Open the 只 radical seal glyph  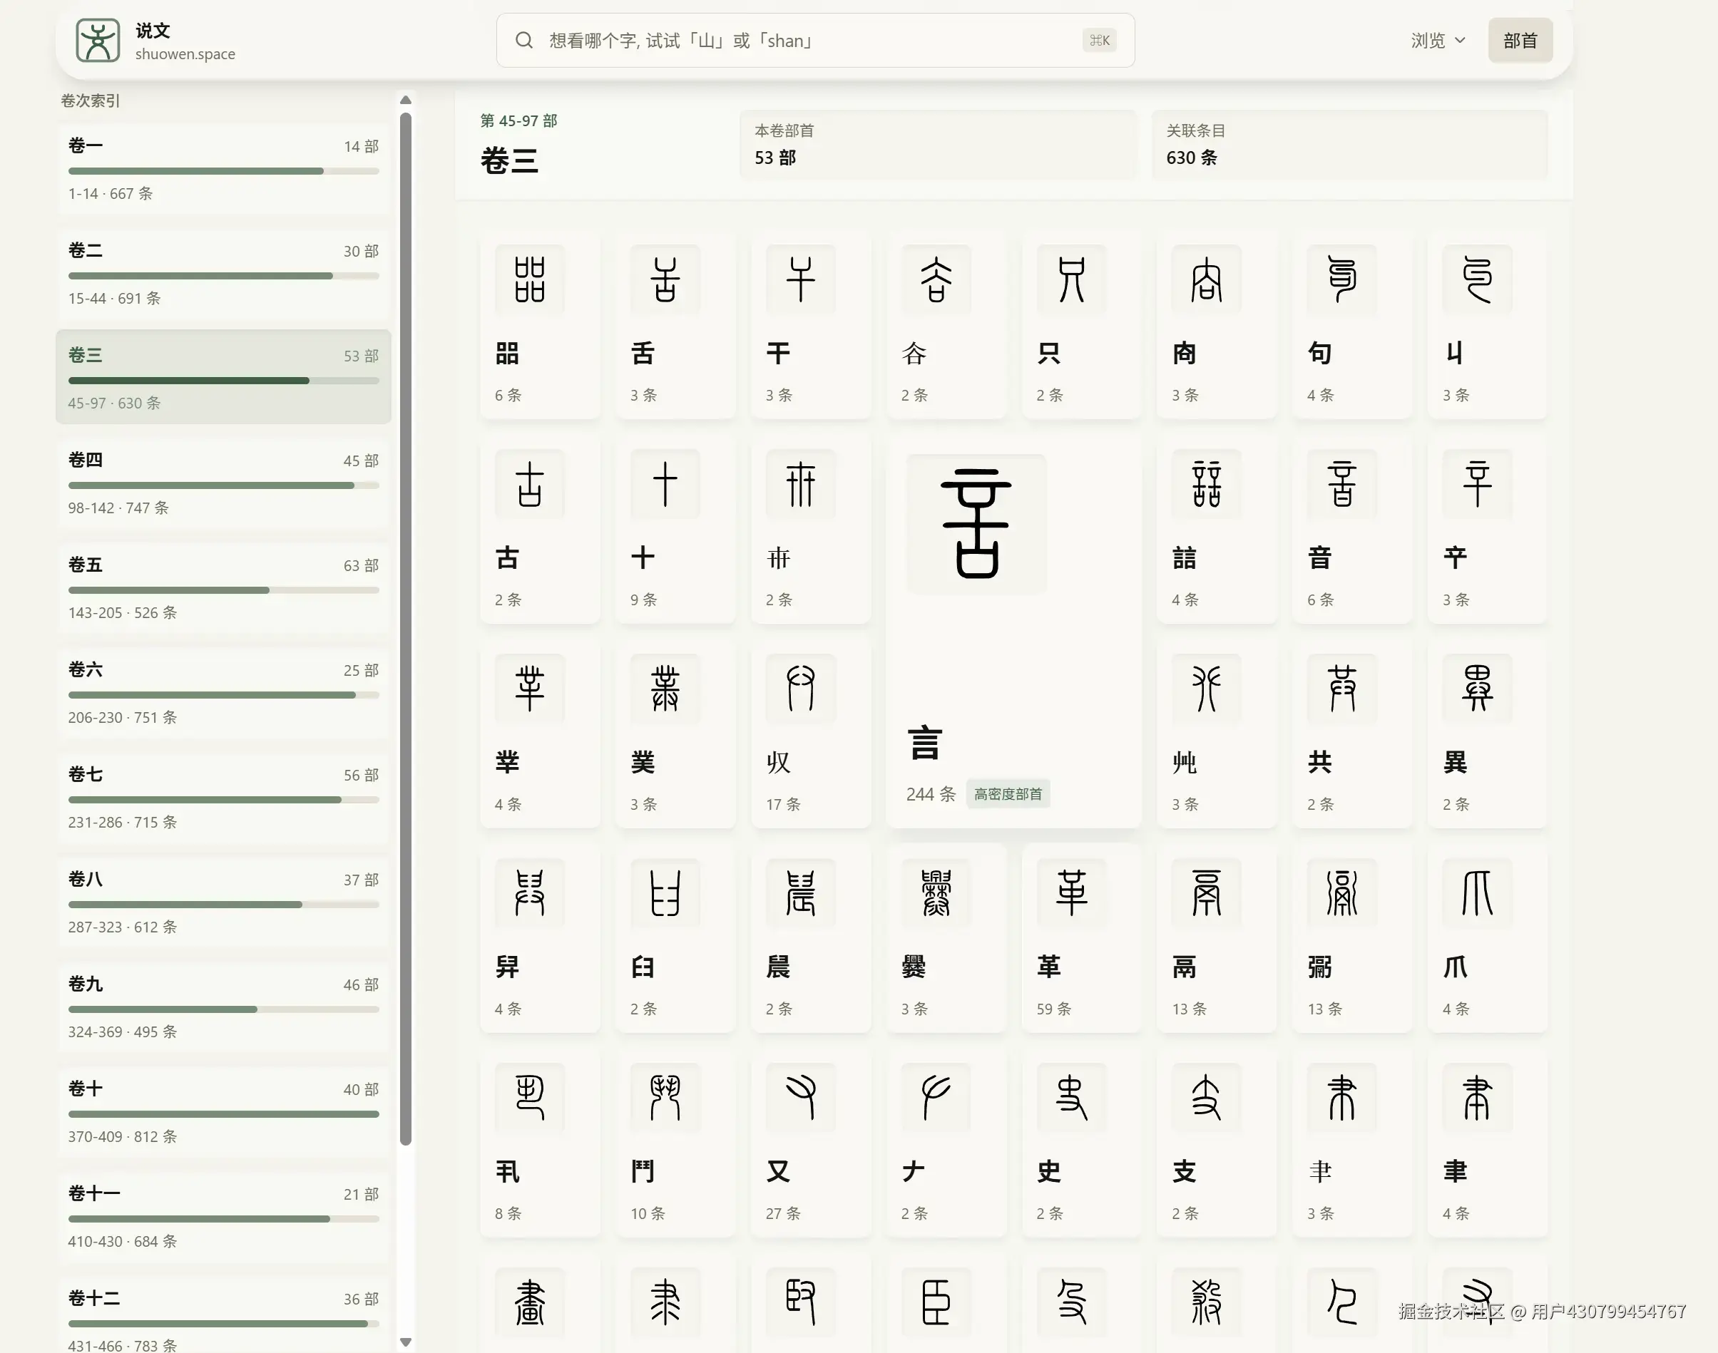[x=1071, y=279]
